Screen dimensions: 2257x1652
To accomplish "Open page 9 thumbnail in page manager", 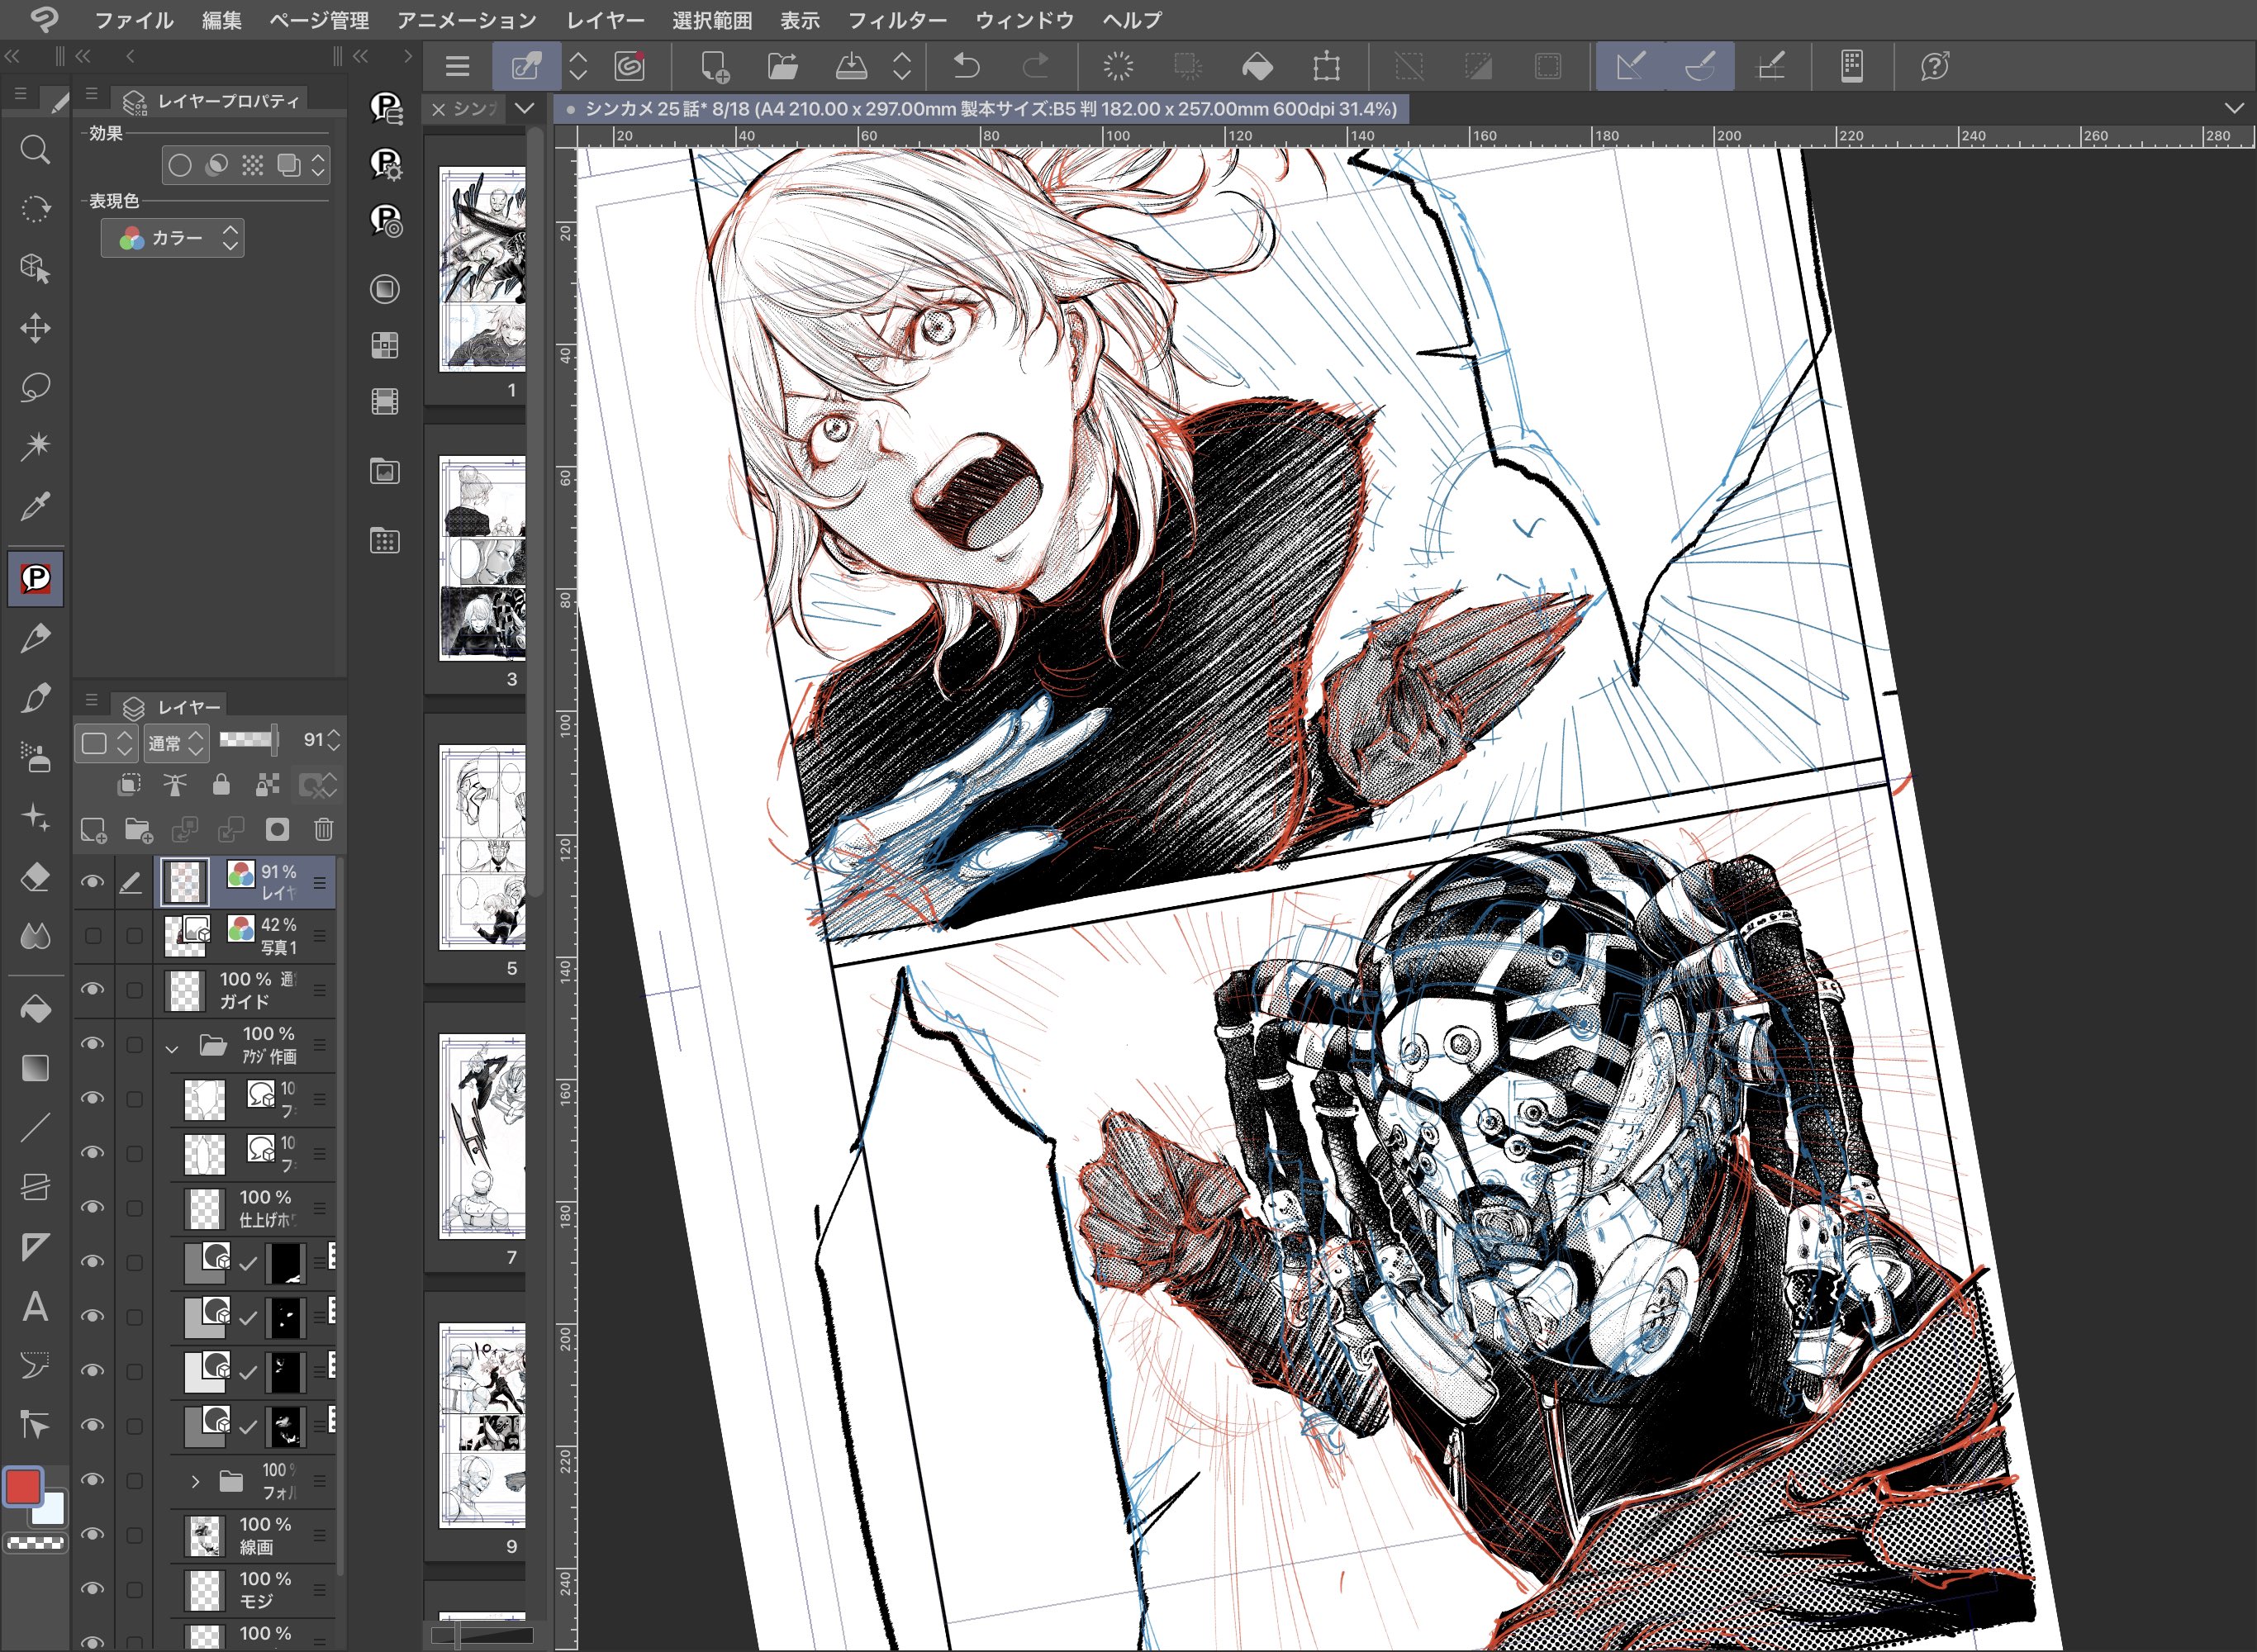I will (482, 1426).
